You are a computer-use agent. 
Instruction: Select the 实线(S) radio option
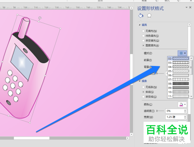tap(143, 92)
